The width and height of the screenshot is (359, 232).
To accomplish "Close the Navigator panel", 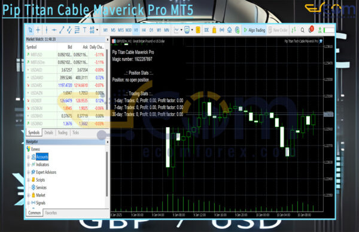I will point(107,142).
